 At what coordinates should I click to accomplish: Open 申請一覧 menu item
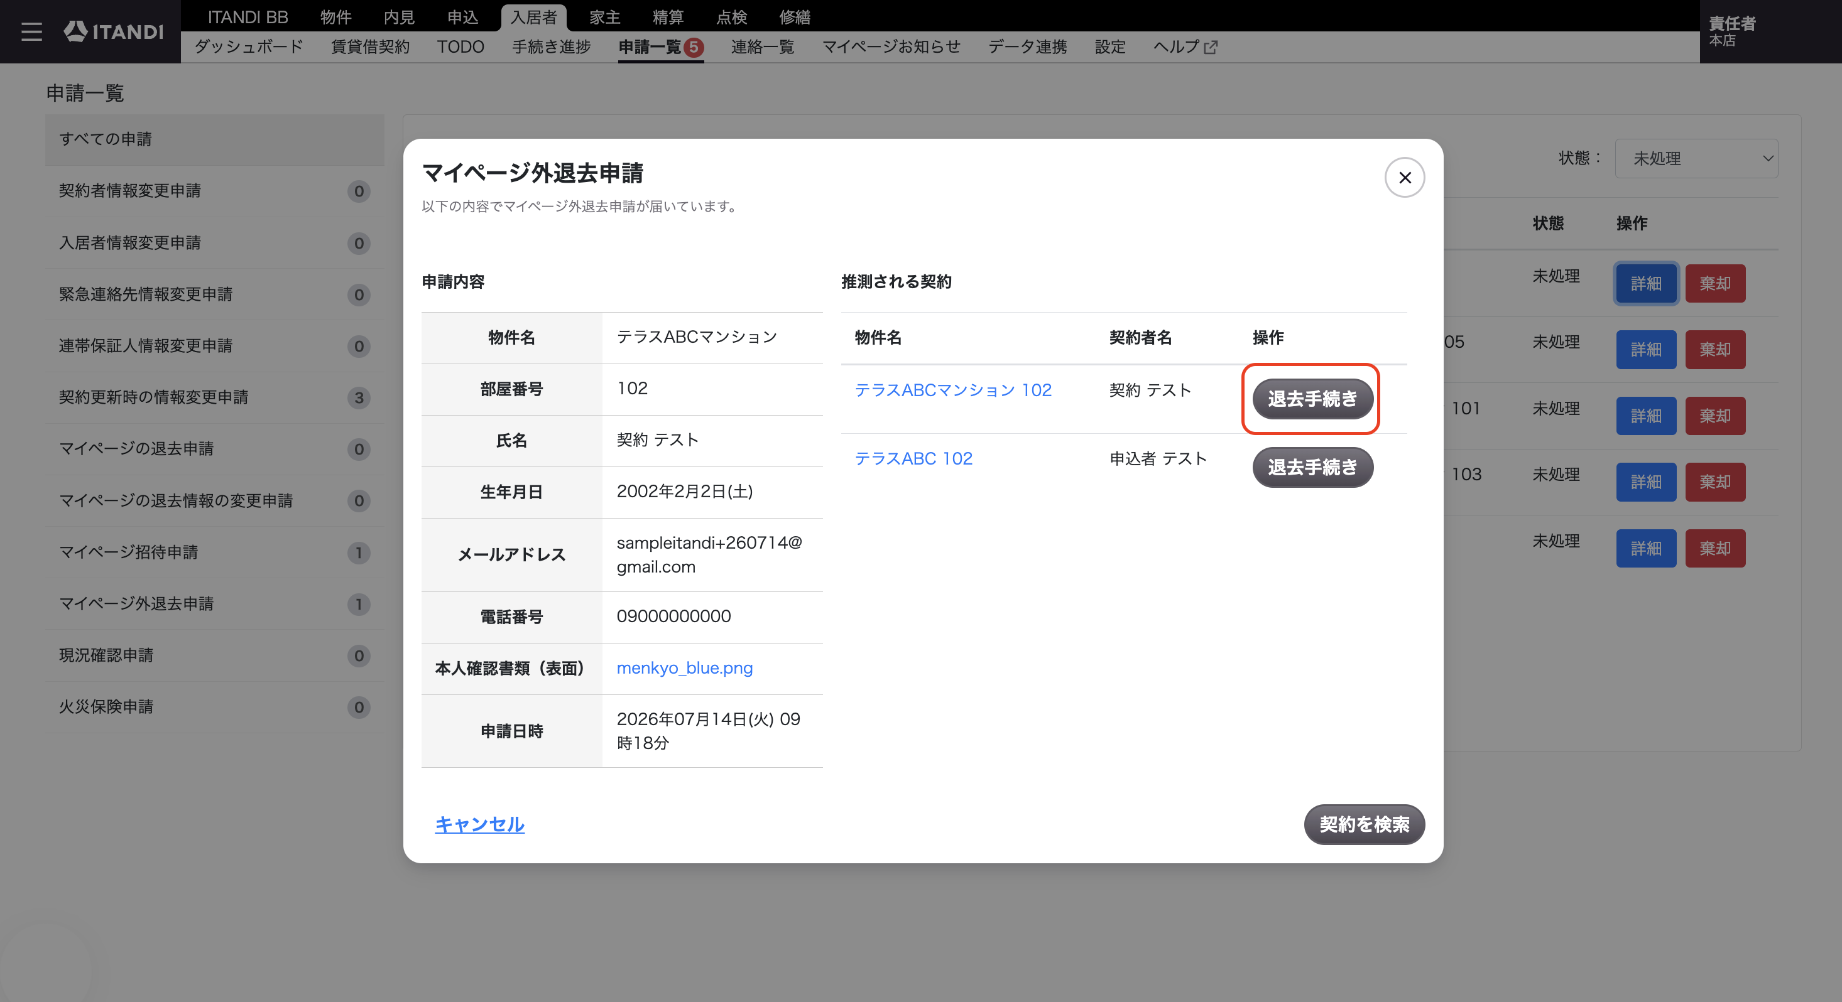(x=661, y=47)
